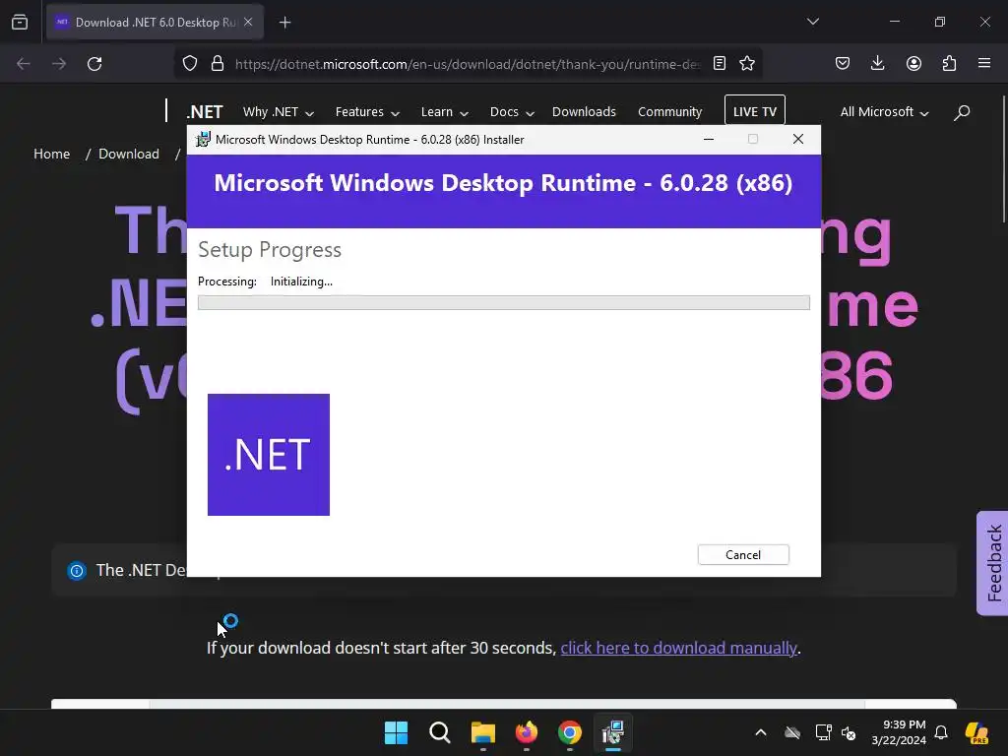Screen dimensions: 1008x756
Task: Reload the current Firefox page
Action: [x=94, y=64]
